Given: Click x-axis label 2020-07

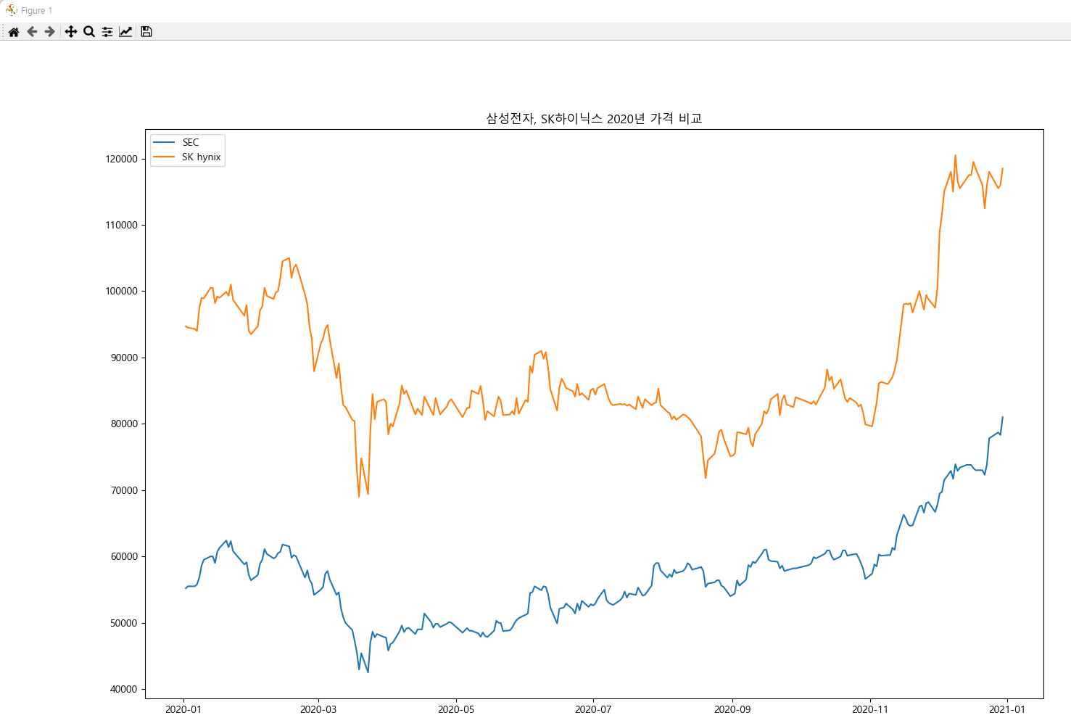Looking at the screenshot, I should point(593,709).
